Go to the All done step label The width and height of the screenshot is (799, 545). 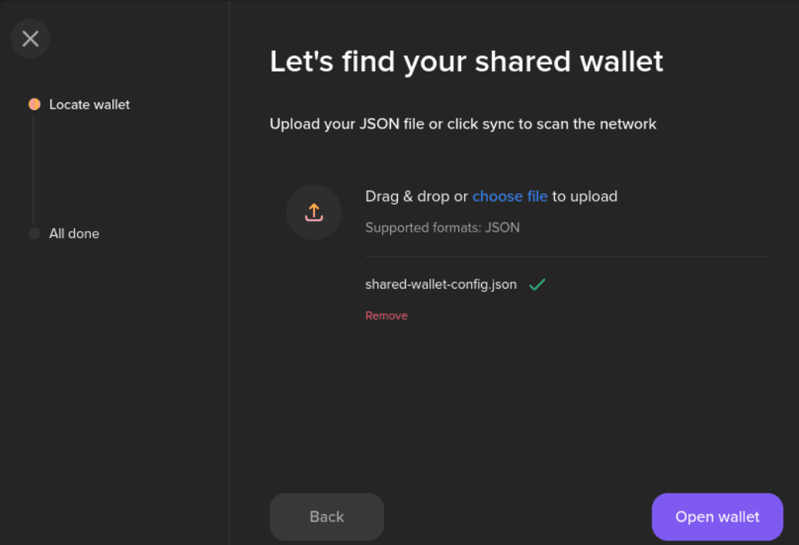tap(74, 233)
